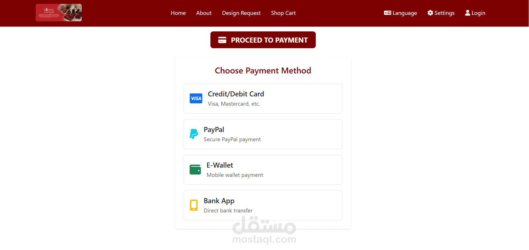Open the About page

[x=204, y=13]
